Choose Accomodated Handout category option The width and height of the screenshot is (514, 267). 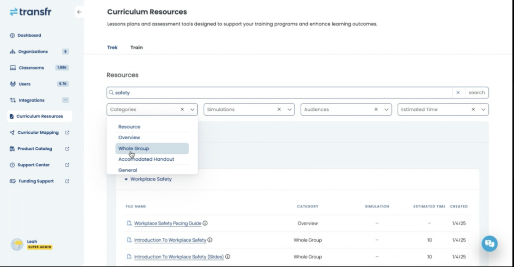[146, 159]
